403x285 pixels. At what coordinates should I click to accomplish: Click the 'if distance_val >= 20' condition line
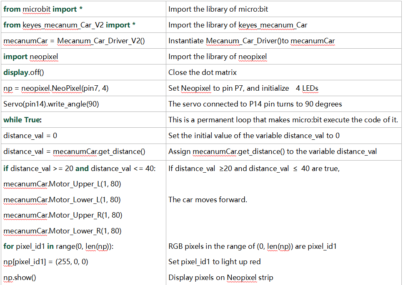click(80, 169)
